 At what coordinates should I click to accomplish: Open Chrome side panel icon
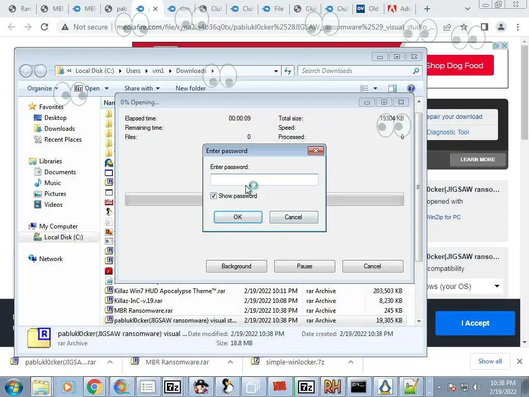(485, 27)
